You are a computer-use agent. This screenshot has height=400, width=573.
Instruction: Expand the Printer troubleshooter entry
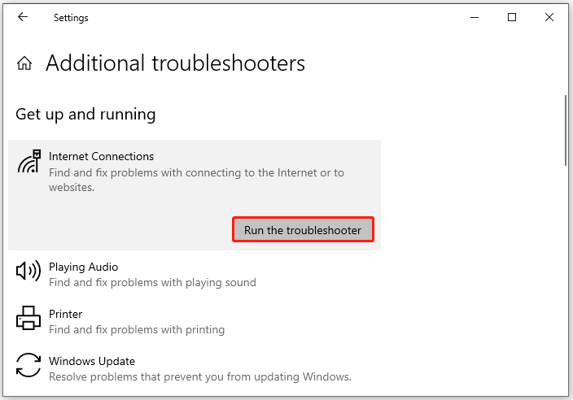point(195,321)
